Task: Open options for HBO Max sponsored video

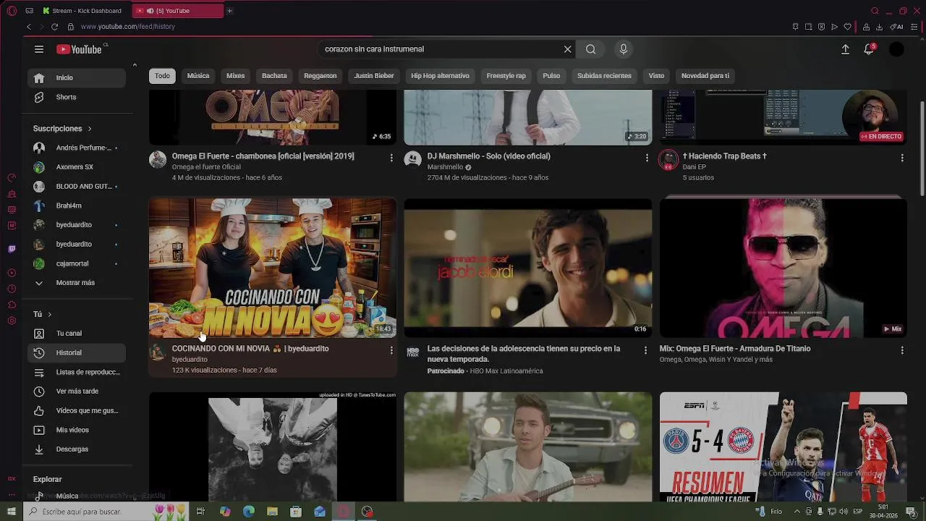Action: [646, 350]
